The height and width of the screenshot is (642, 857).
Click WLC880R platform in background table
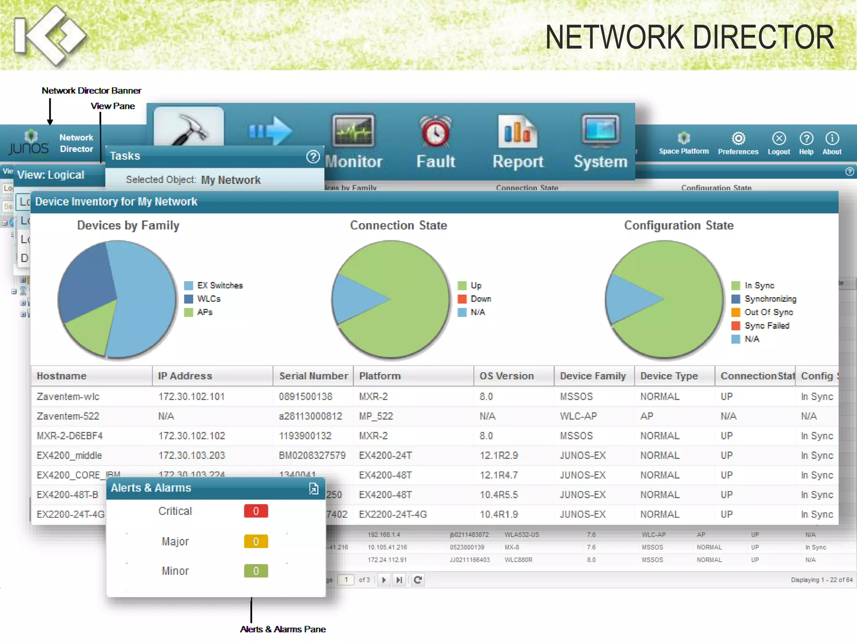[518, 560]
